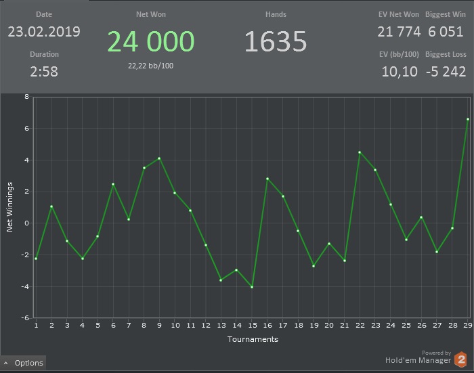The height and width of the screenshot is (373, 474).
Task: Click the Hold'em Manager text link
Action: click(x=418, y=360)
